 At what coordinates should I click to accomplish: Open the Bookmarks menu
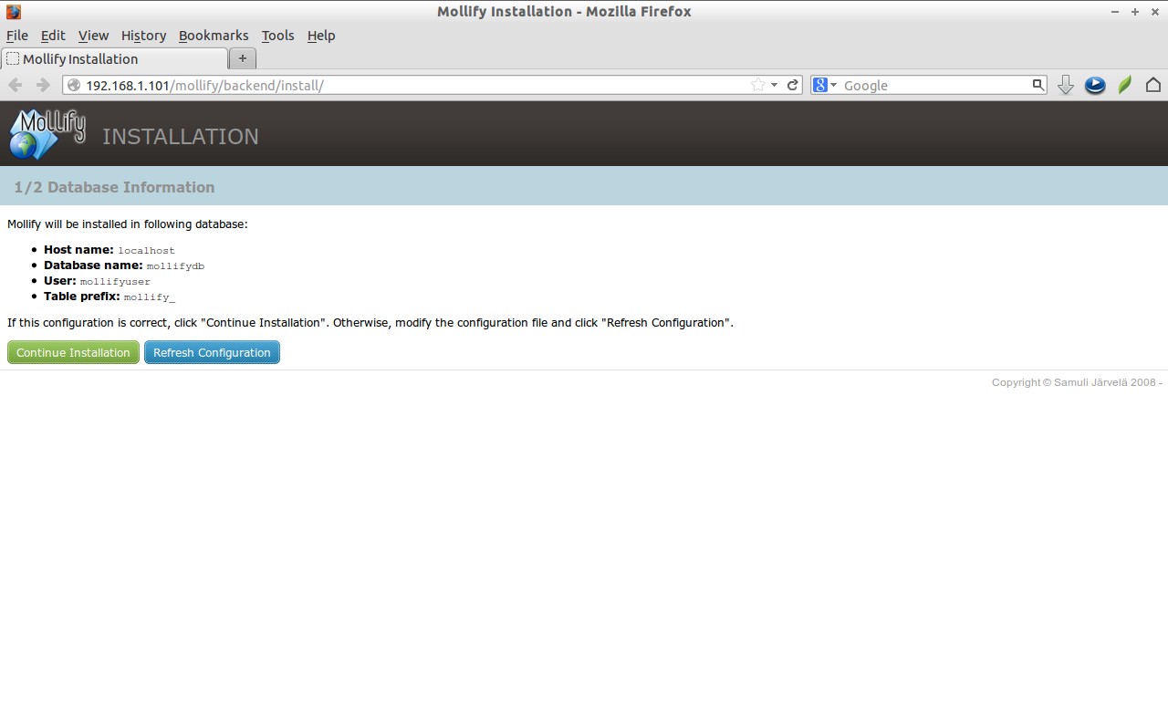(214, 36)
